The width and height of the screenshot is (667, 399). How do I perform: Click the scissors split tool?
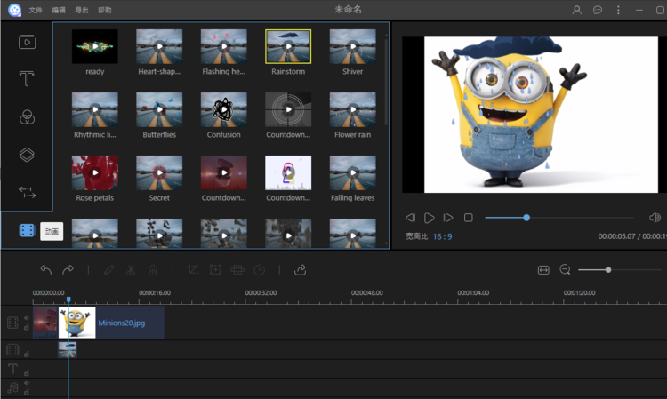click(131, 270)
